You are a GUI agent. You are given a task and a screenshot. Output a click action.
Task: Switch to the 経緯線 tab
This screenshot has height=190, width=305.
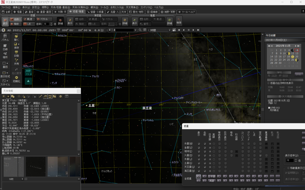click(x=153, y=12)
